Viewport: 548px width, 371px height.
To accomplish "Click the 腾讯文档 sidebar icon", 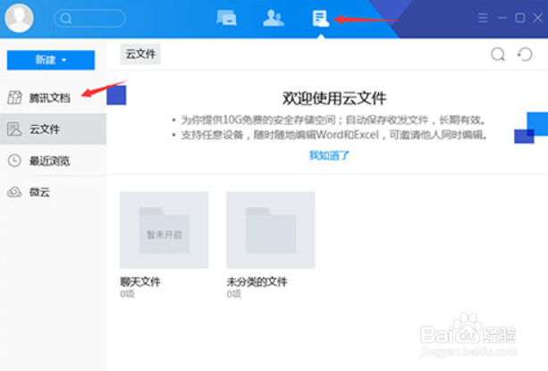I will (x=14, y=97).
